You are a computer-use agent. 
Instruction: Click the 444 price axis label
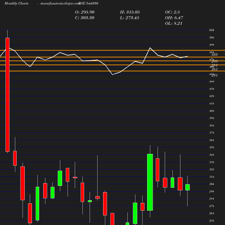211,81
